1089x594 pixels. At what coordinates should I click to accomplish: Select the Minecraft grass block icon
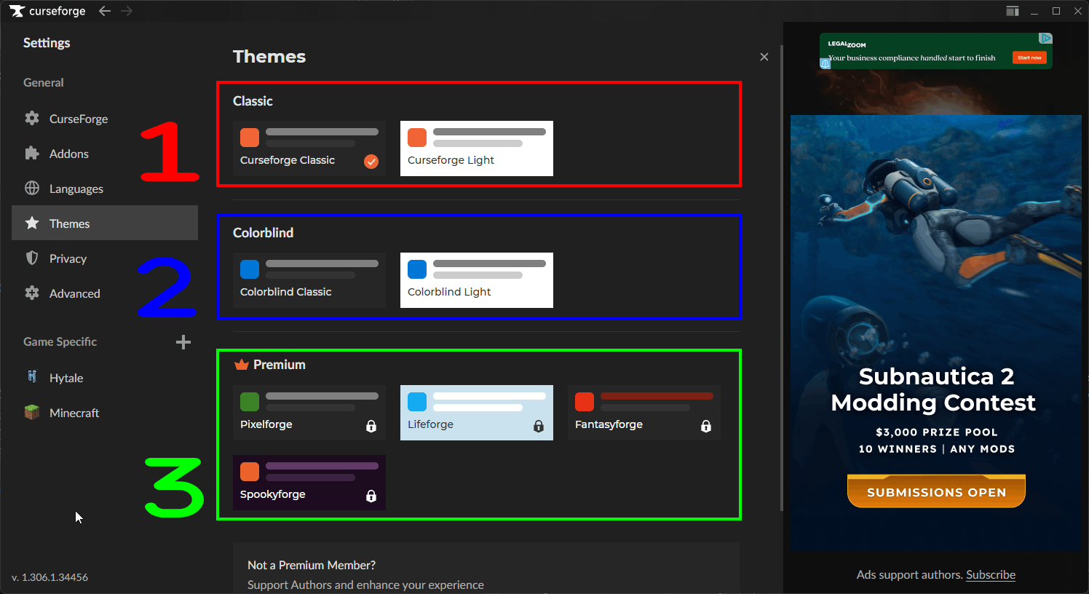click(x=32, y=412)
